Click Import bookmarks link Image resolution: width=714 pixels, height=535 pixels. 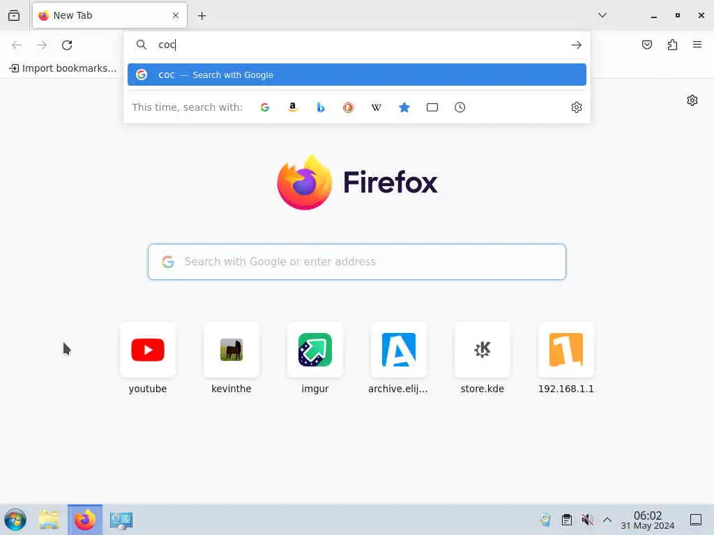(63, 68)
